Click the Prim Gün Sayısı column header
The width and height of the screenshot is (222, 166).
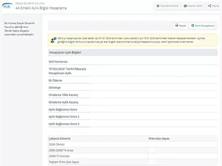pyautogui.click(x=158, y=138)
